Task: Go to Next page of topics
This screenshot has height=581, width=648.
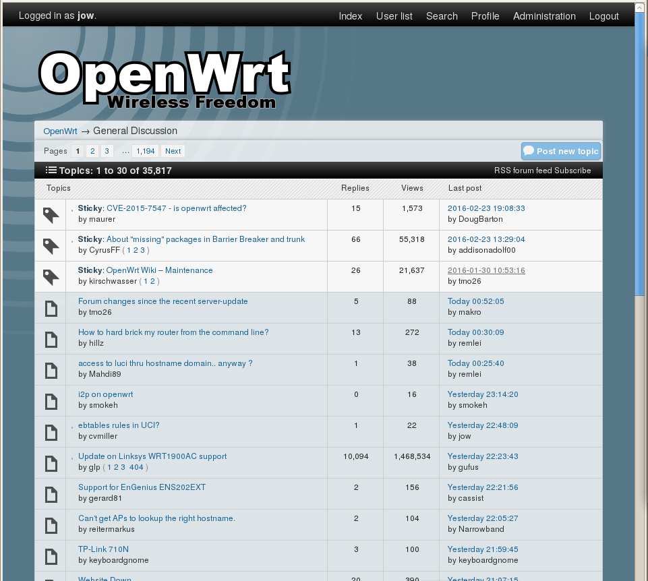Action: click(173, 151)
